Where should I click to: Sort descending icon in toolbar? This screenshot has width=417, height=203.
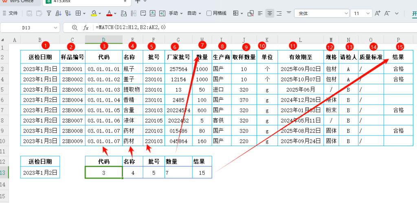coord(68,13)
